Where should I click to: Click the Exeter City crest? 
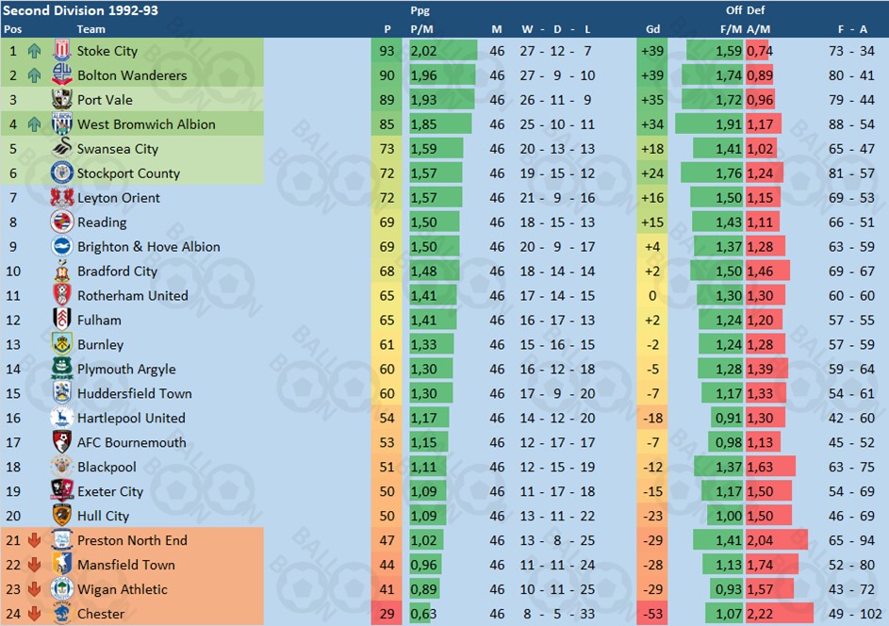pos(62,490)
